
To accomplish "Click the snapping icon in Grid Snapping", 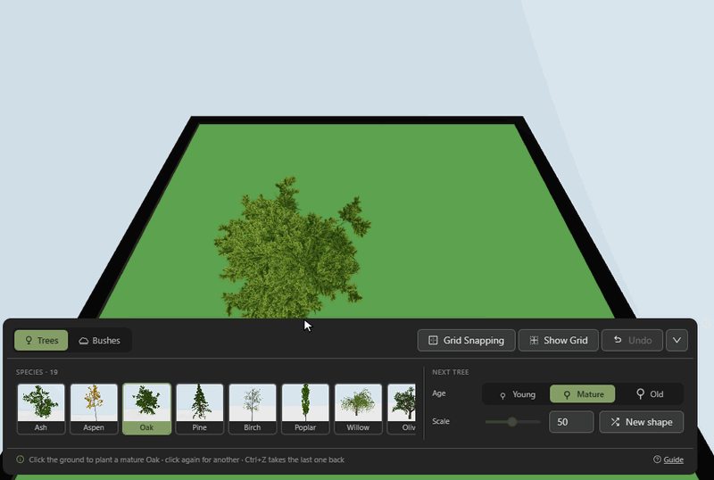I will [433, 340].
